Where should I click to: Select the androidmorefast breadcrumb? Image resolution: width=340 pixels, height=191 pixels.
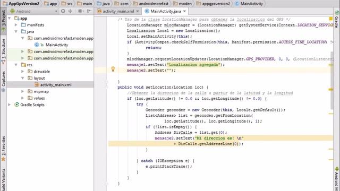pyautogui.click(x=150, y=4)
